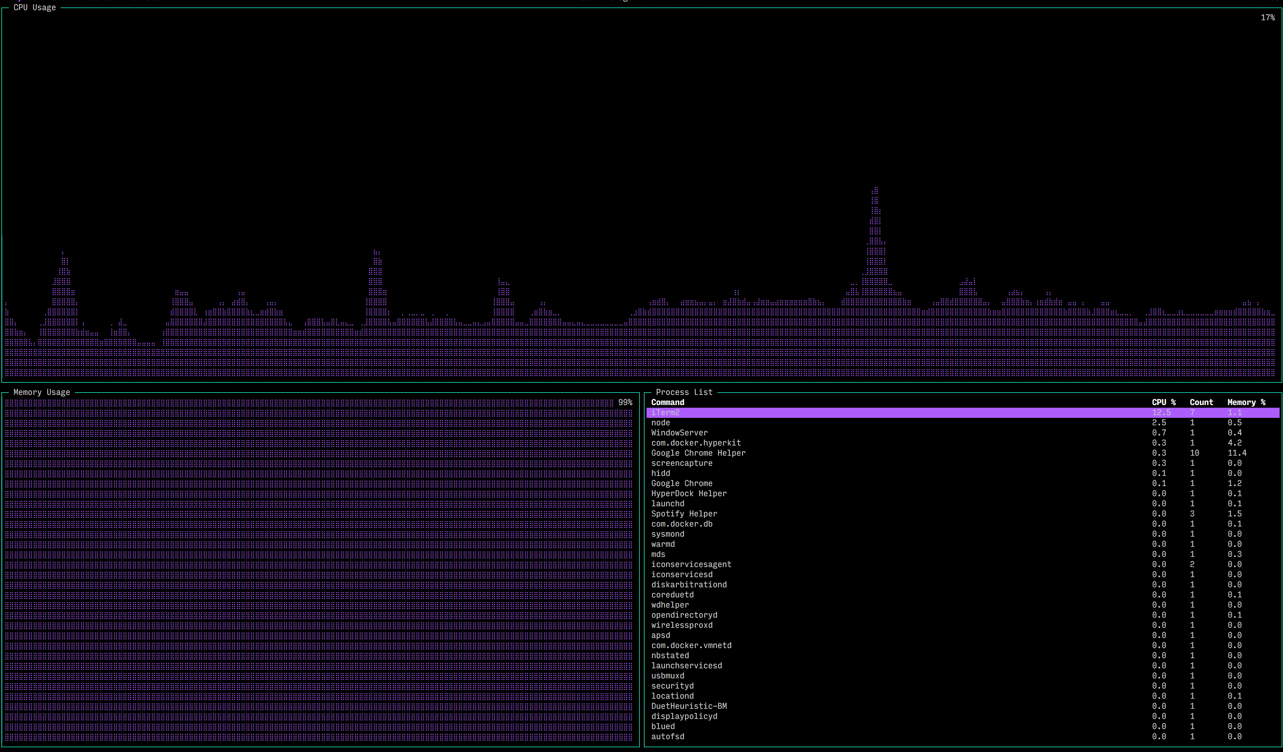Select the diskarbitrationd process
Screen dimensions: 1283x752
(x=963, y=585)
